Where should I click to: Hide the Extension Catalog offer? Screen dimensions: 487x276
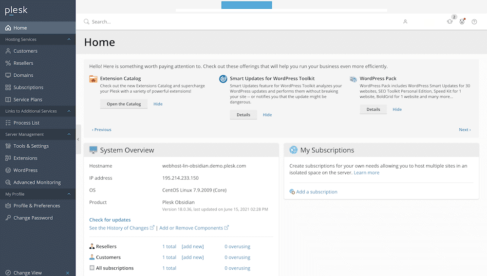pos(158,104)
